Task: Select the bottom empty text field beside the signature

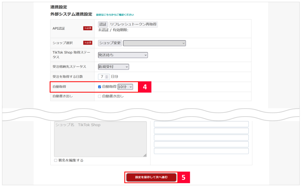Action: pos(201,151)
